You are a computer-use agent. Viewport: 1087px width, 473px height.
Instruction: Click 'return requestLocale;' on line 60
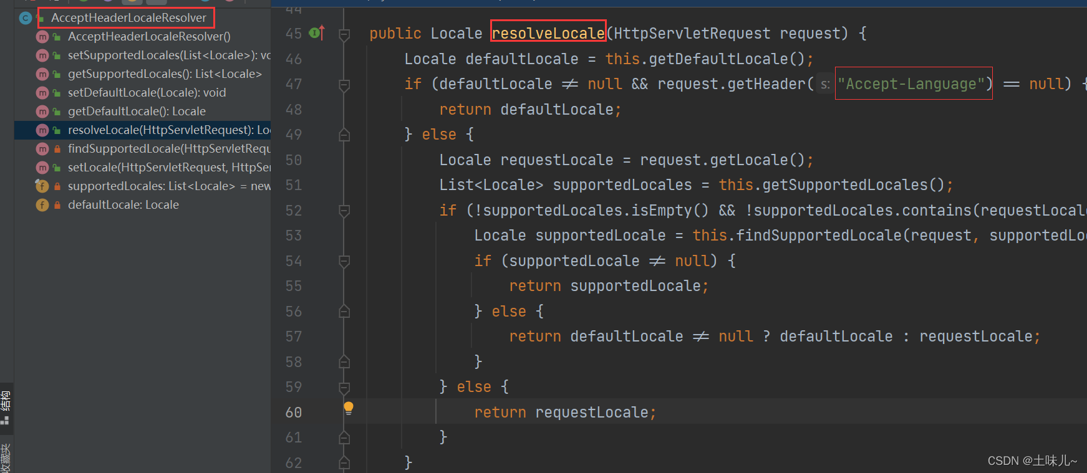566,413
